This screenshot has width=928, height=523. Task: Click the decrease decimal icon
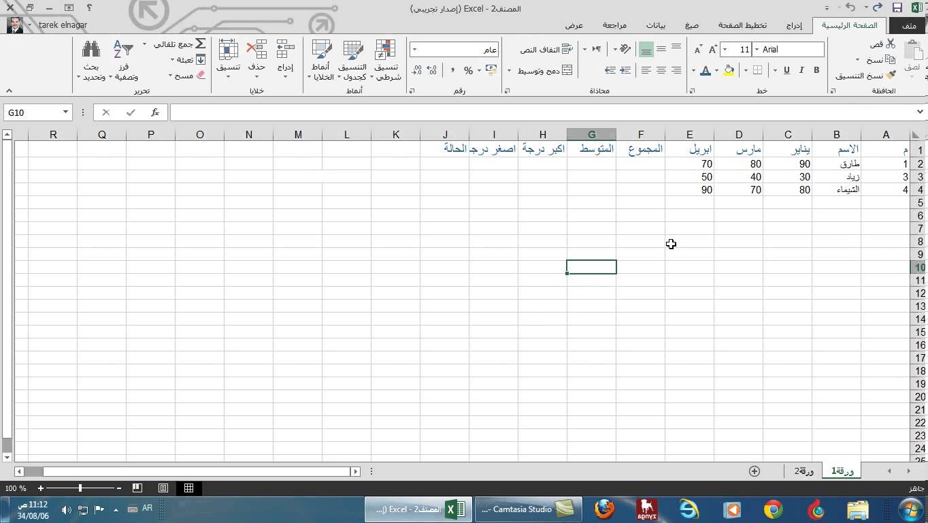(x=416, y=70)
